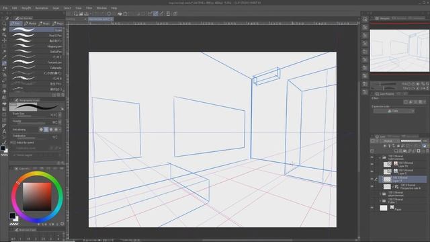Close the active document tab
Viewport: 430px width, 242px height.
[x=112, y=19]
